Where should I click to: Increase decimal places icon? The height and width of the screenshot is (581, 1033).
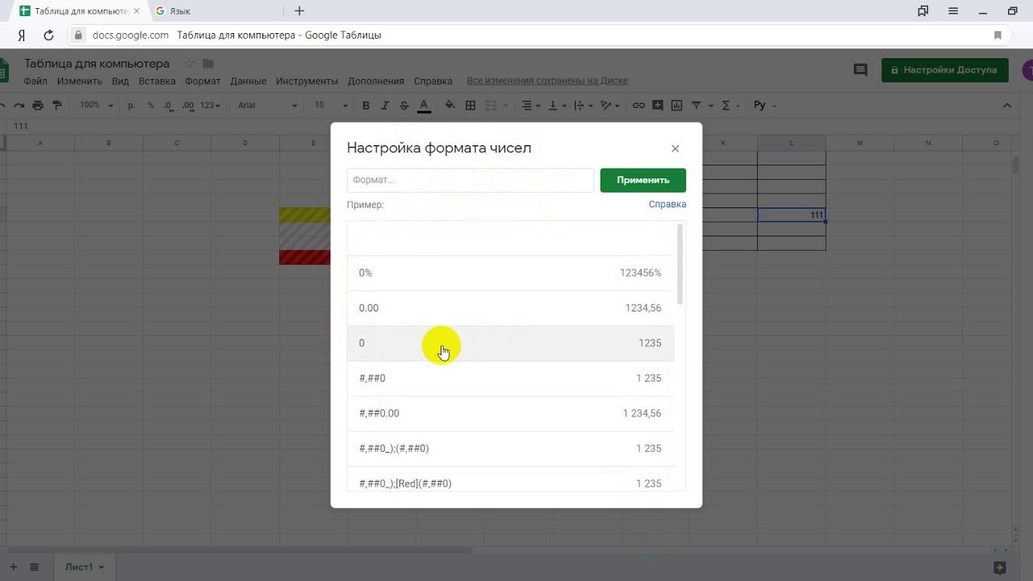[x=188, y=105]
